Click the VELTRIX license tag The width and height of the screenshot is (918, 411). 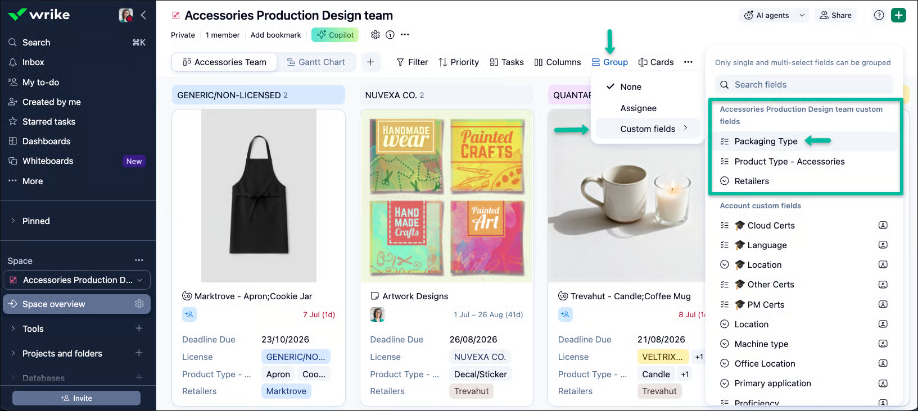pos(662,357)
